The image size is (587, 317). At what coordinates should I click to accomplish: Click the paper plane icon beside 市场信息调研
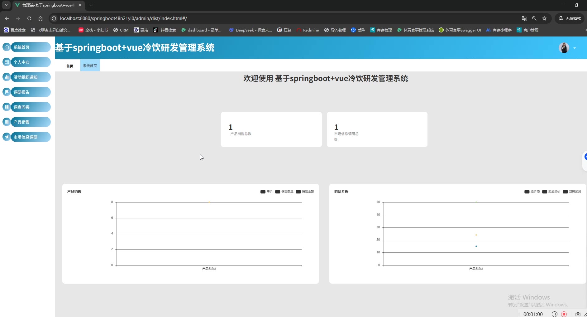7,137
